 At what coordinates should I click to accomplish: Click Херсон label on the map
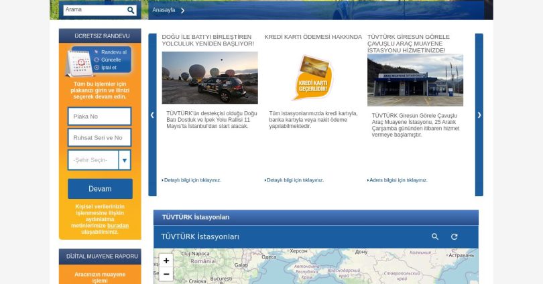click(x=298, y=251)
